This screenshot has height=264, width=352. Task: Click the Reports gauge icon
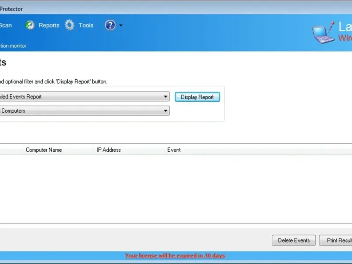[30, 25]
